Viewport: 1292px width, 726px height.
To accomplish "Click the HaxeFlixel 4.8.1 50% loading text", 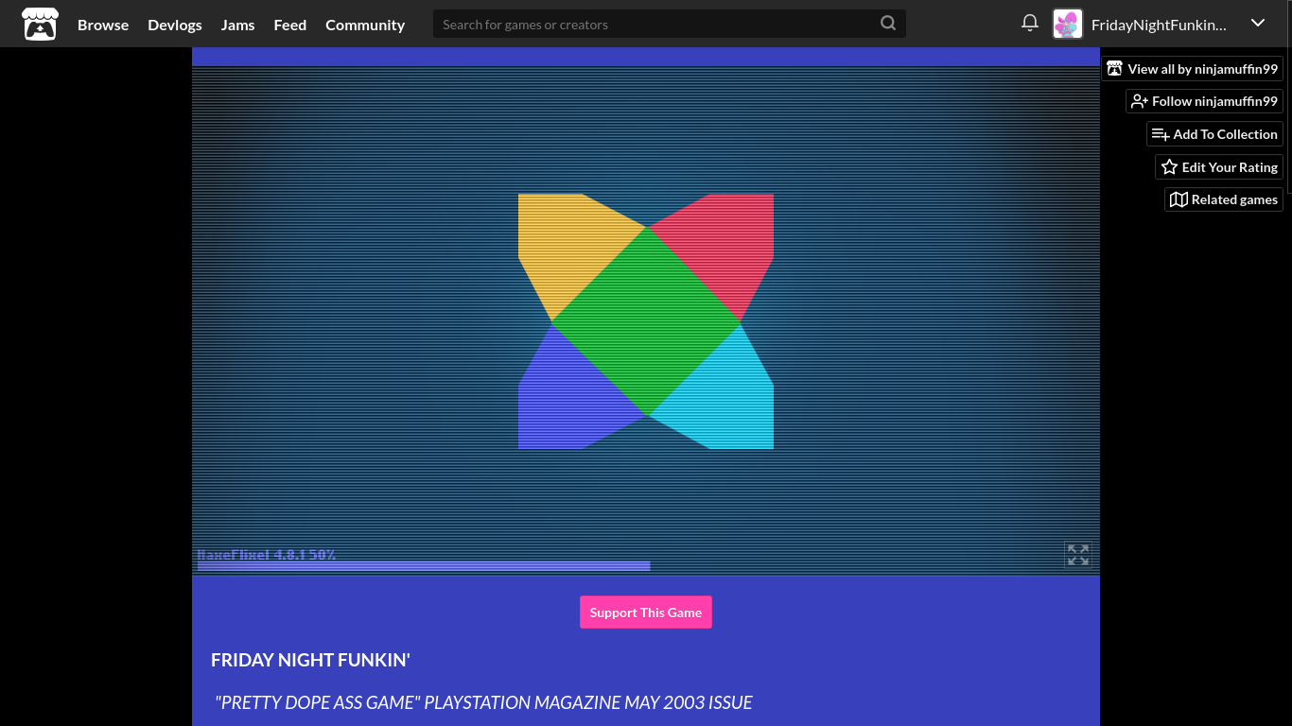I will [267, 555].
